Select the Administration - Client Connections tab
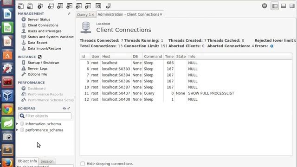The image size is (297, 167). pyautogui.click(x=128, y=14)
